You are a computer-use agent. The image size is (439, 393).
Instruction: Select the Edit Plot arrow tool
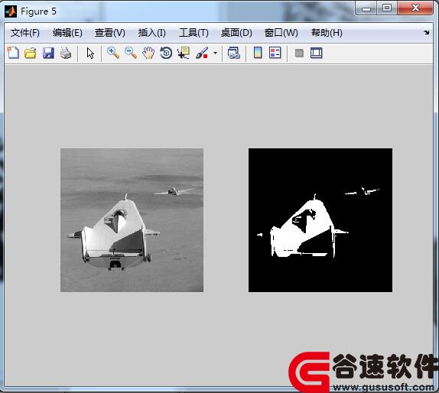pos(90,53)
